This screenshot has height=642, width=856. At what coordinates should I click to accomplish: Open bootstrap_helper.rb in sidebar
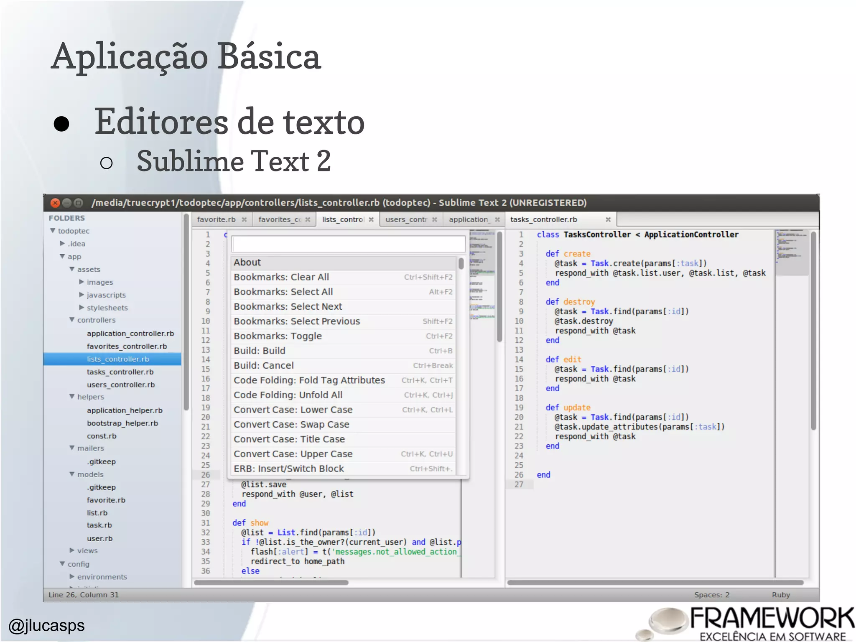tap(122, 423)
